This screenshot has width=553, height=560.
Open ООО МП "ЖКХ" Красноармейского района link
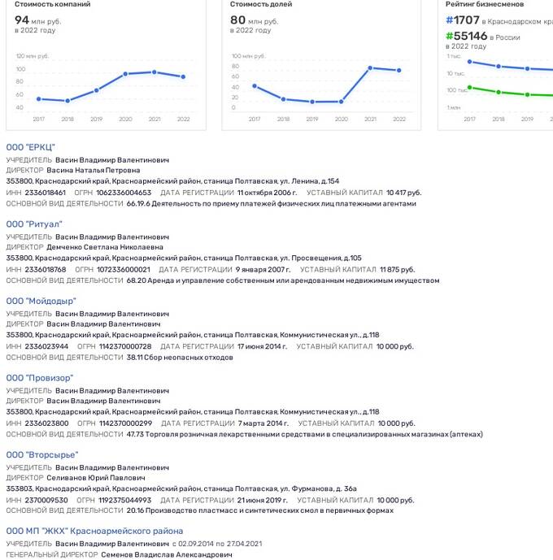pos(94,531)
